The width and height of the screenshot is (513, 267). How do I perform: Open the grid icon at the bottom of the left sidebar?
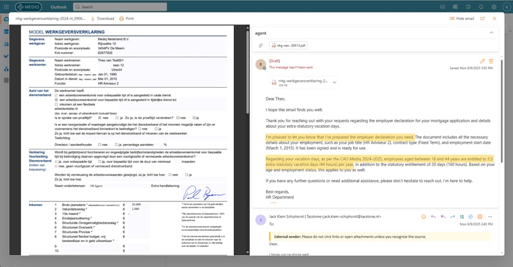[x=6, y=80]
